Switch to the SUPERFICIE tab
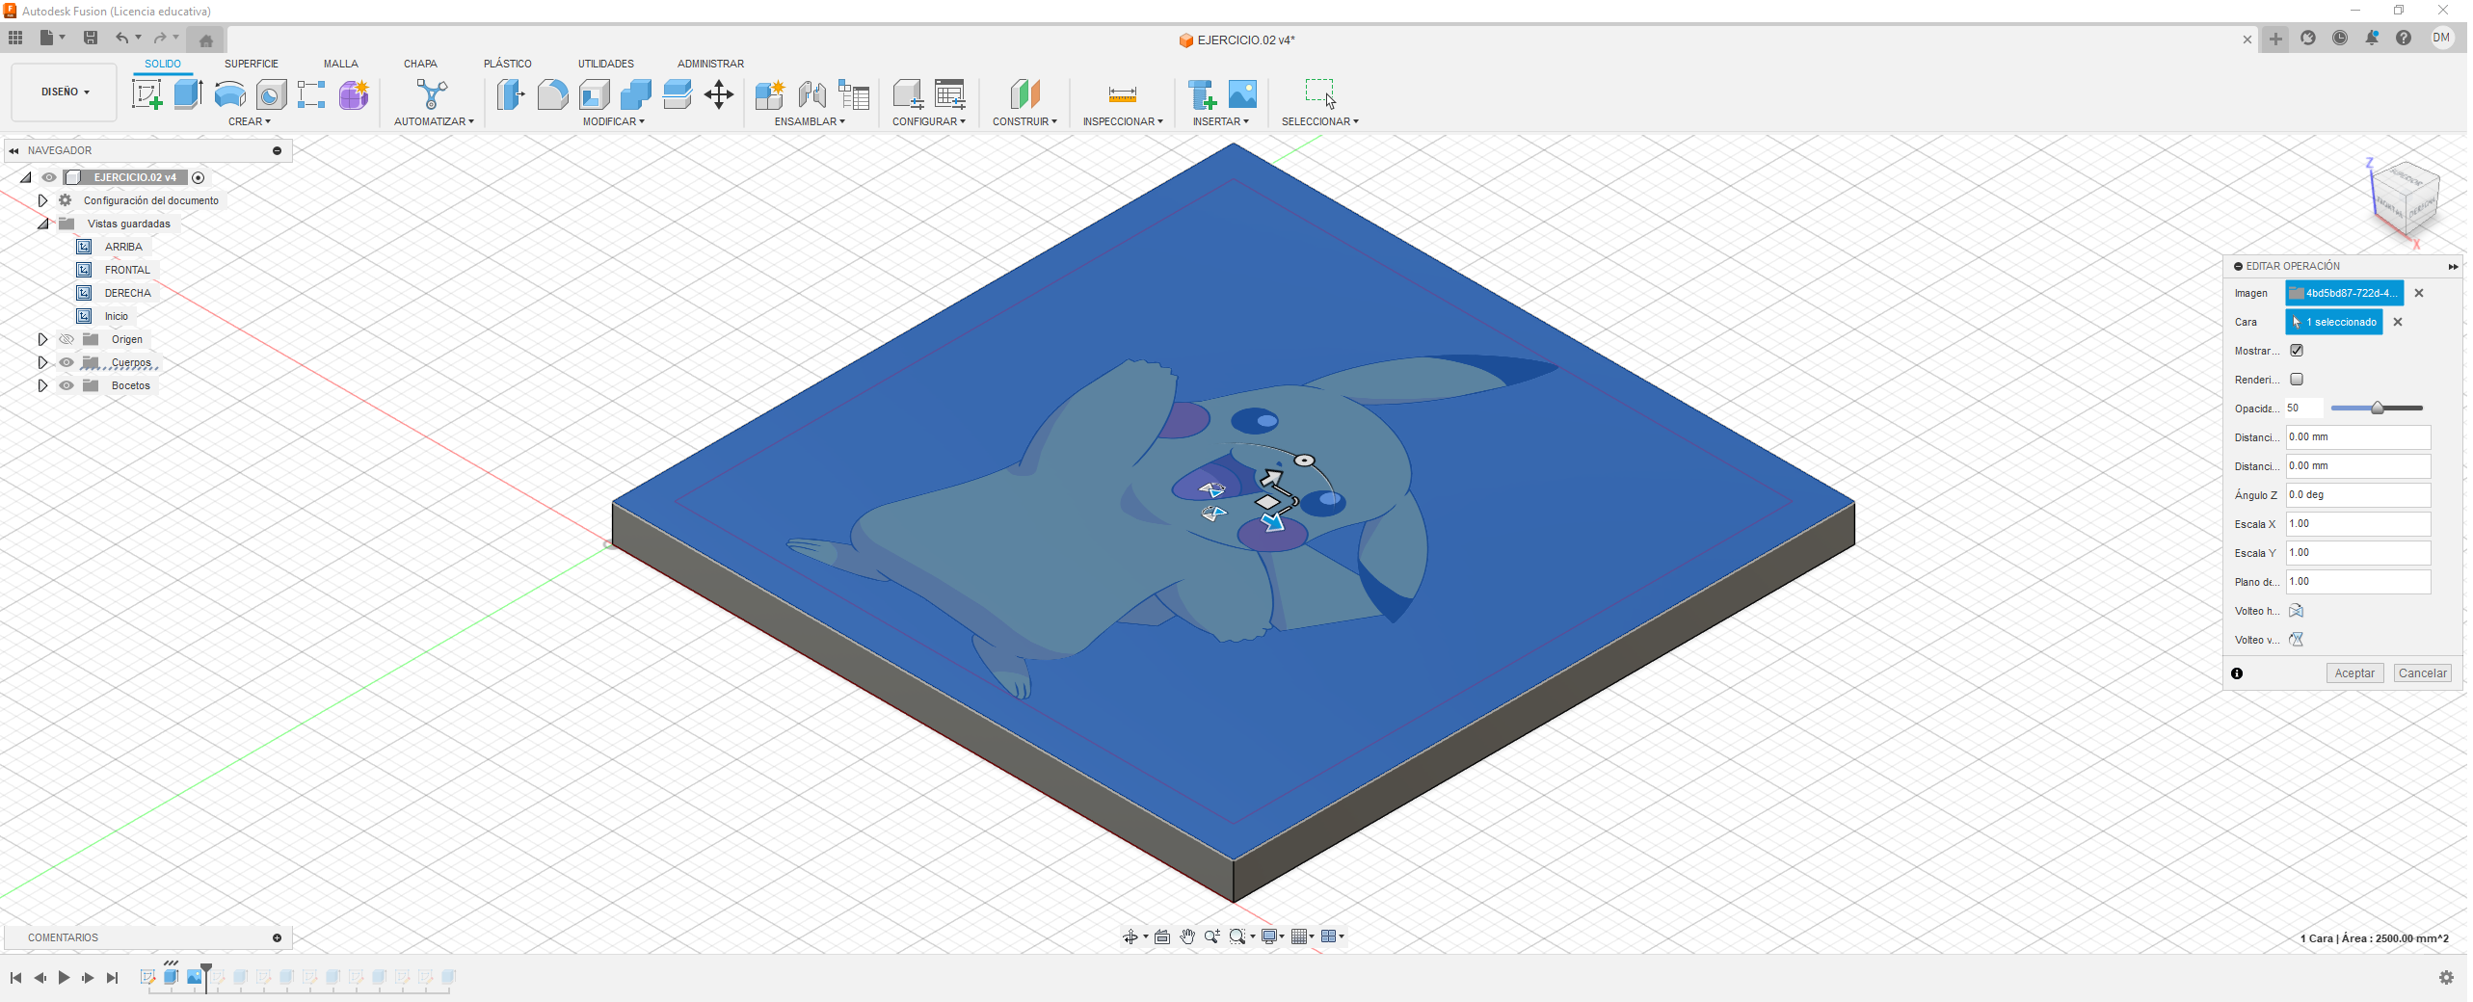2473x1002 pixels. tap(252, 64)
